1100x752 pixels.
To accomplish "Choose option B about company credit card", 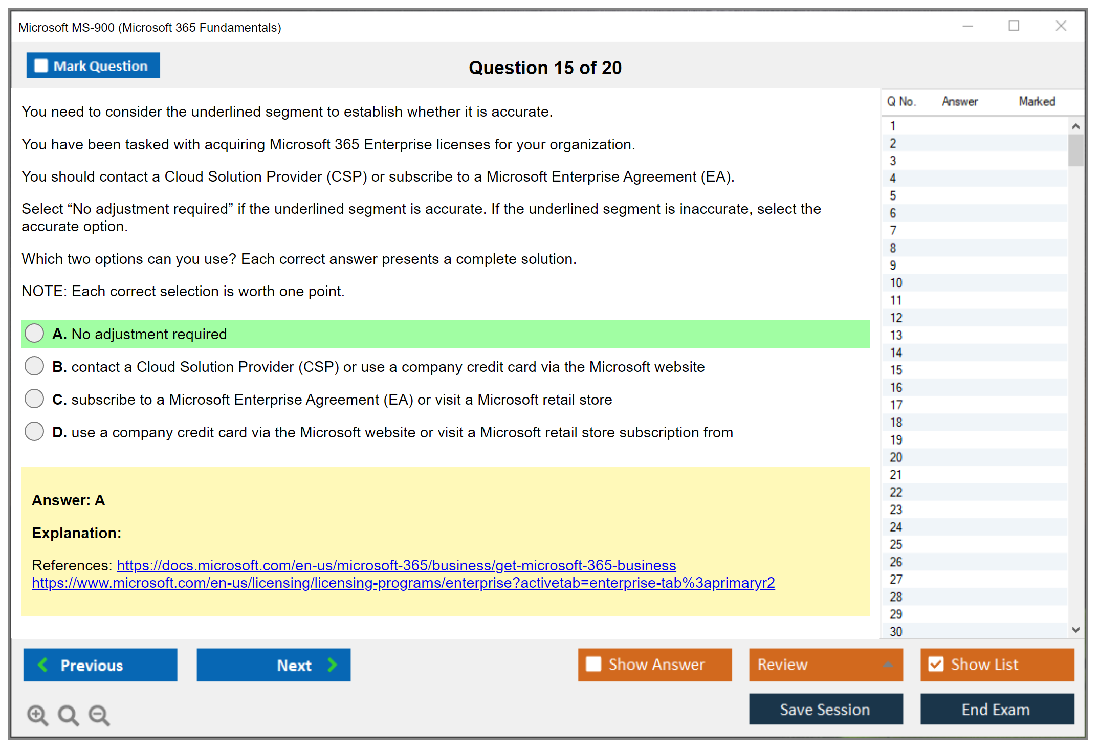I will click(34, 366).
